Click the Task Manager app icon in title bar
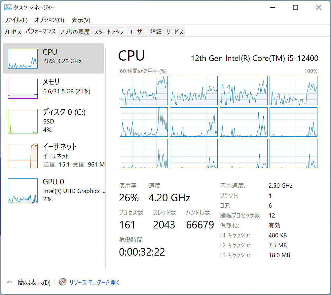This screenshot has height=295, width=331. pyautogui.click(x=8, y=8)
